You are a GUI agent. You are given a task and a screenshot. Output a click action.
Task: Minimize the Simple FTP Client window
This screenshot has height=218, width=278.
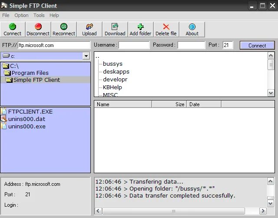(x=252, y=6)
